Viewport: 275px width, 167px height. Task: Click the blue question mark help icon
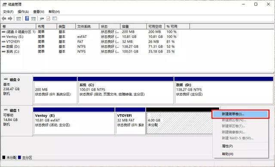pyautogui.click(x=27, y=18)
